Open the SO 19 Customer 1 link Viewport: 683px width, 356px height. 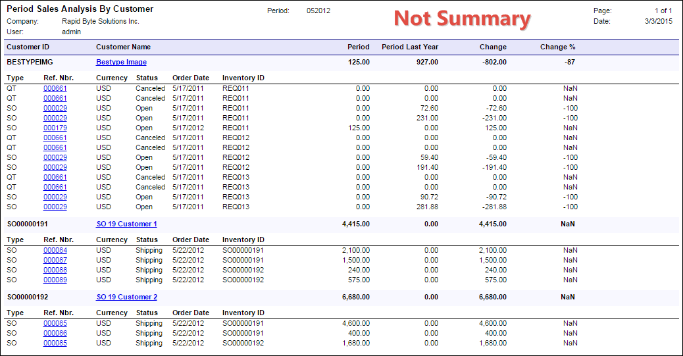(x=126, y=224)
